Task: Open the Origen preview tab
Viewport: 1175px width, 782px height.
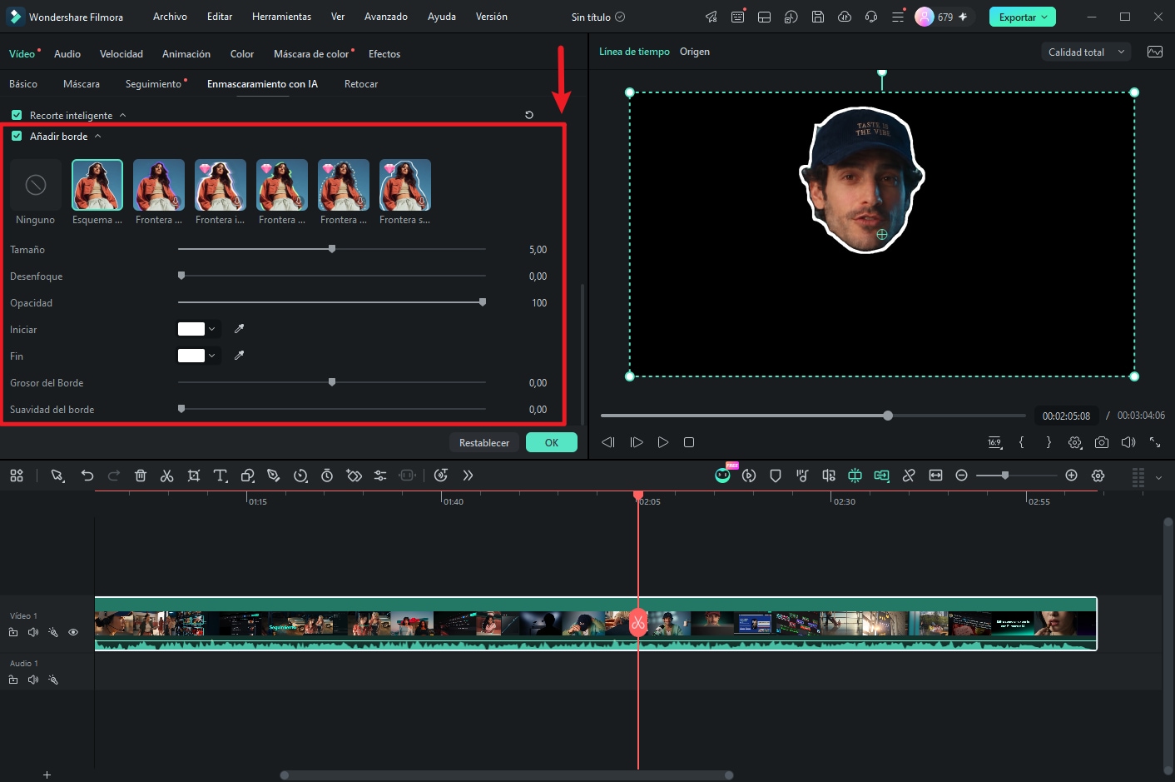Action: 695,52
